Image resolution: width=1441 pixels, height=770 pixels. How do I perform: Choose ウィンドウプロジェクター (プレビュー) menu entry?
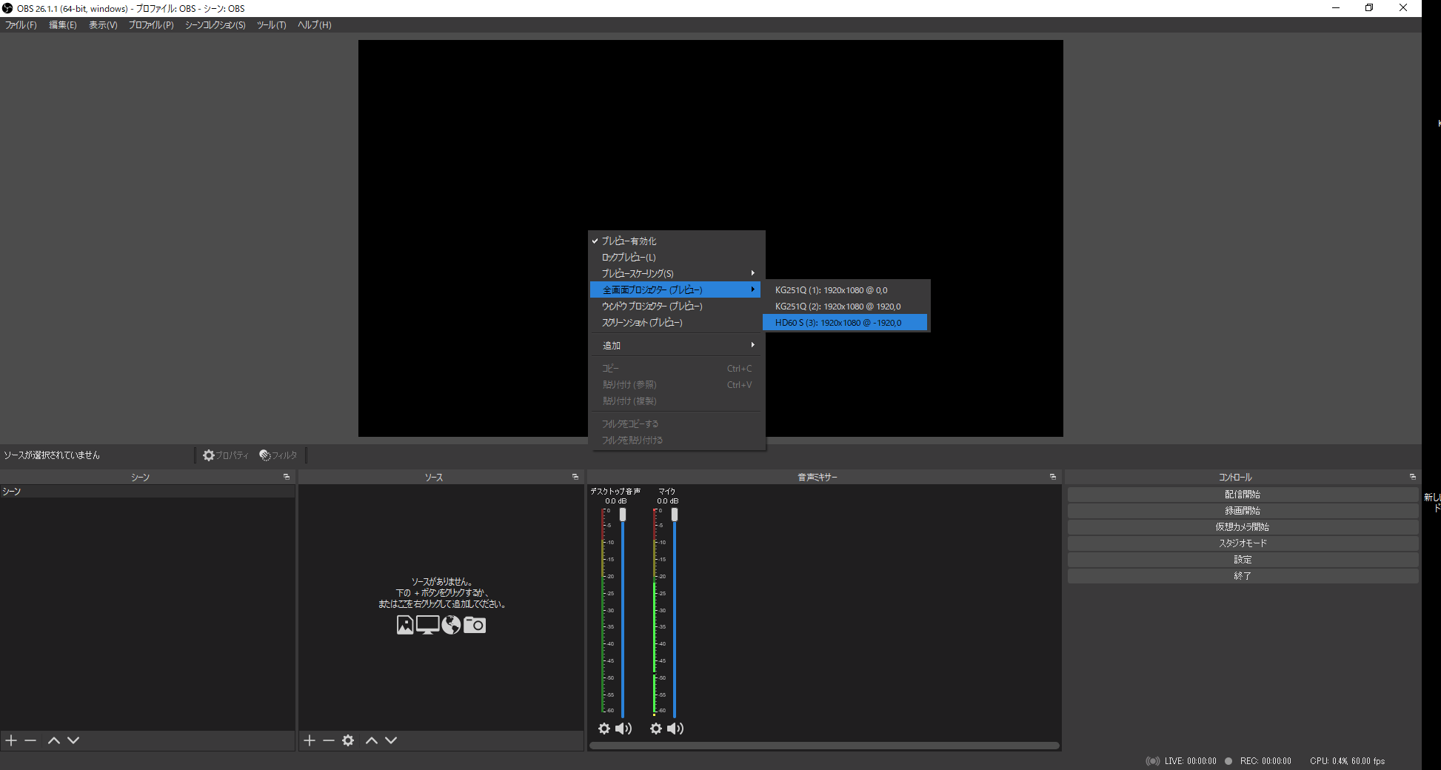click(652, 307)
